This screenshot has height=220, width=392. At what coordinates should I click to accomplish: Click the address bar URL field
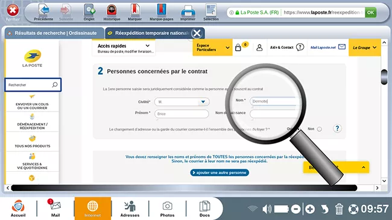click(323, 13)
